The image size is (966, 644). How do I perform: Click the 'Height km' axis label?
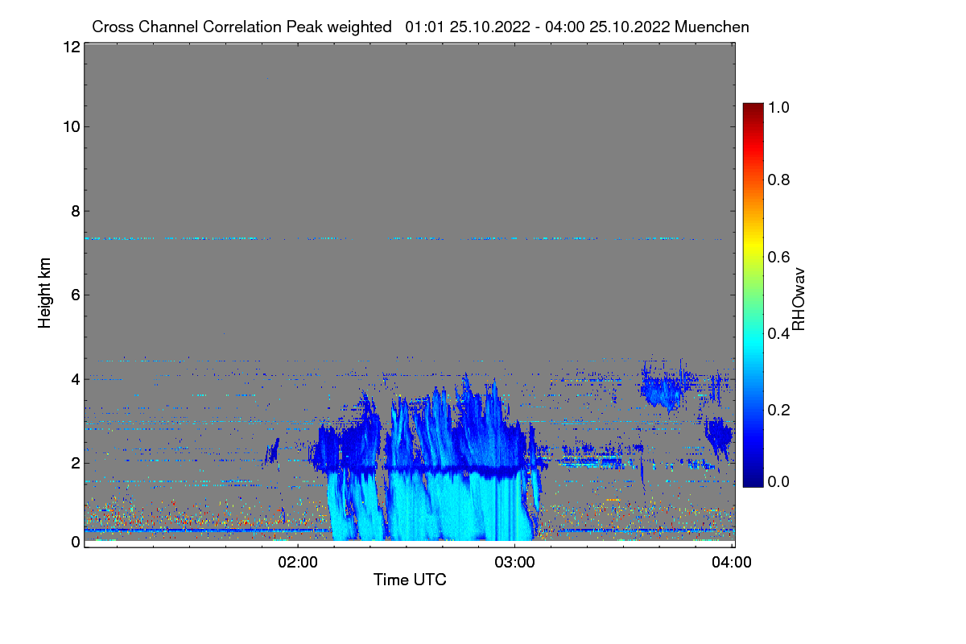(x=44, y=294)
